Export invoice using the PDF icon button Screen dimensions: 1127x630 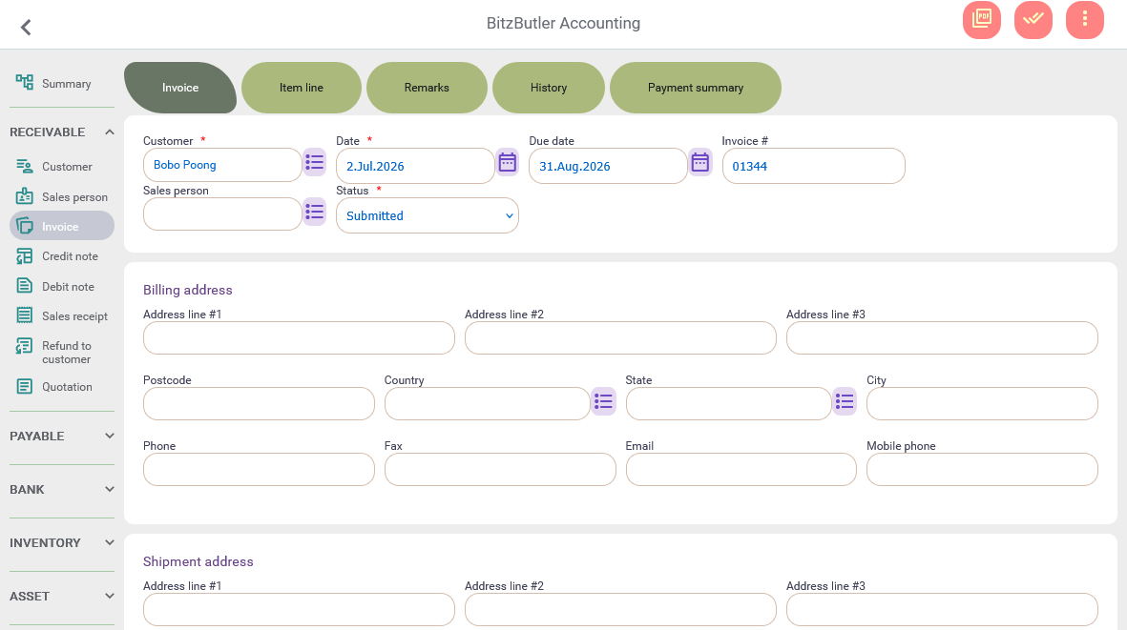[981, 19]
